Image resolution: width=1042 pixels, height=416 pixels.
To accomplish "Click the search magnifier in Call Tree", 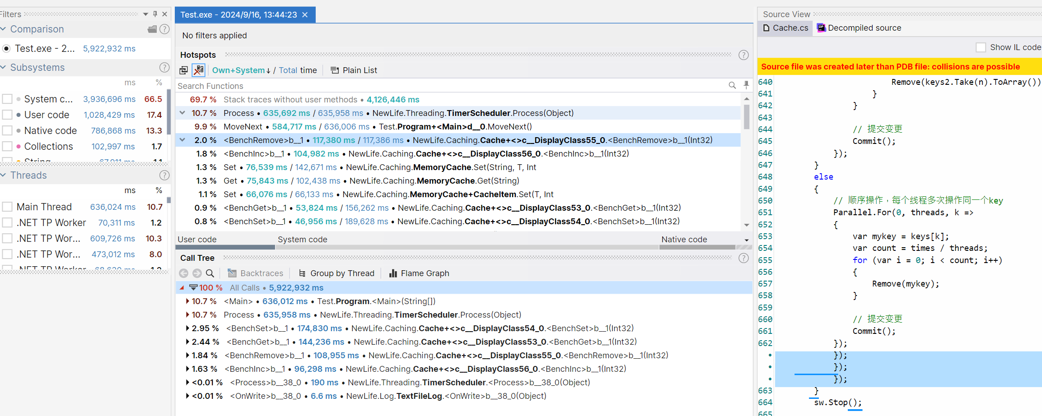I will [x=210, y=273].
